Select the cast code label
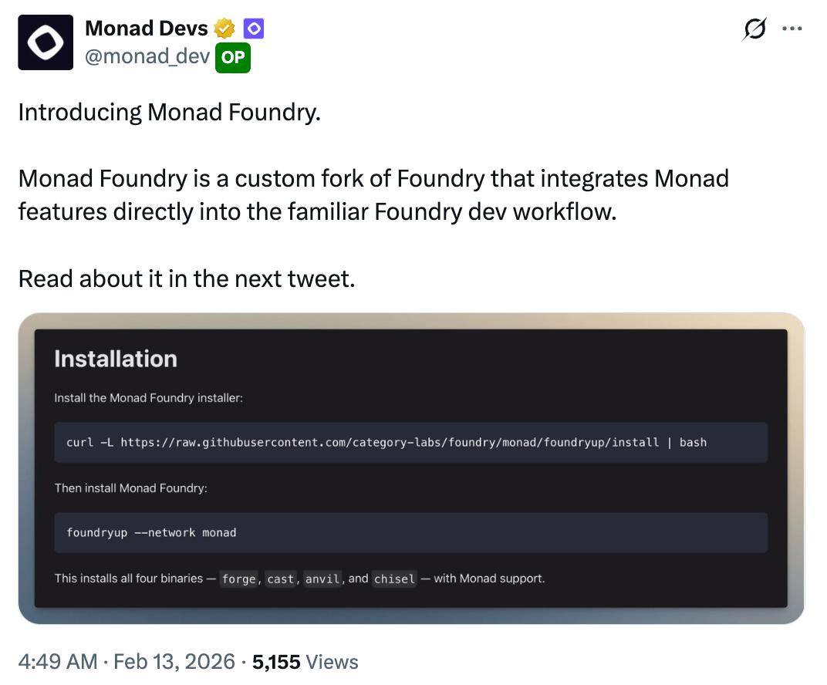Image resolution: width=827 pixels, height=685 pixels. coord(281,579)
